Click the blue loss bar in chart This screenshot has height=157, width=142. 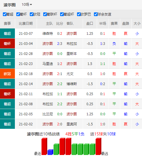pyautogui.click(x=50, y=152)
